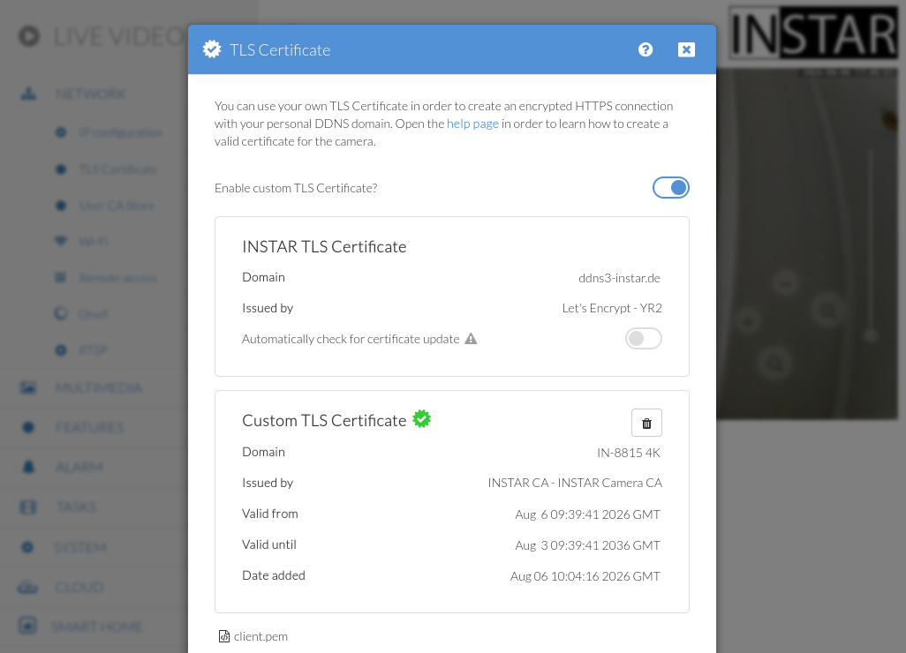This screenshot has height=653, width=906.
Task: Click the Network sidebar icon
Action: coord(28,94)
